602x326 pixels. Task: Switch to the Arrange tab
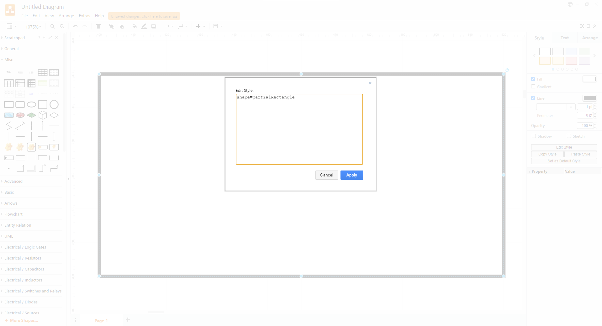(x=589, y=37)
